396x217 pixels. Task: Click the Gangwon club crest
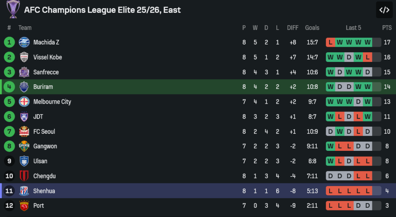pos(24,146)
